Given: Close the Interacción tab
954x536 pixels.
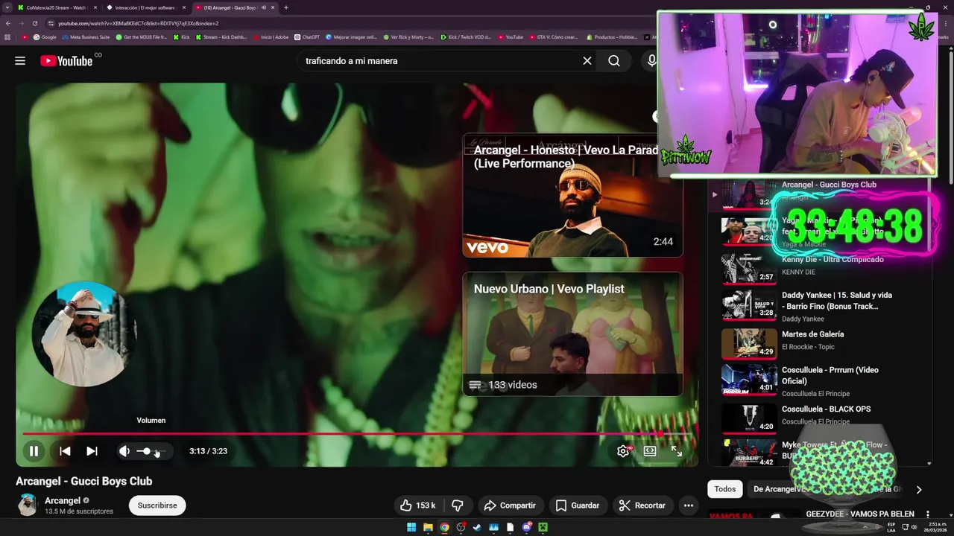Looking at the screenshot, I should (x=183, y=7).
